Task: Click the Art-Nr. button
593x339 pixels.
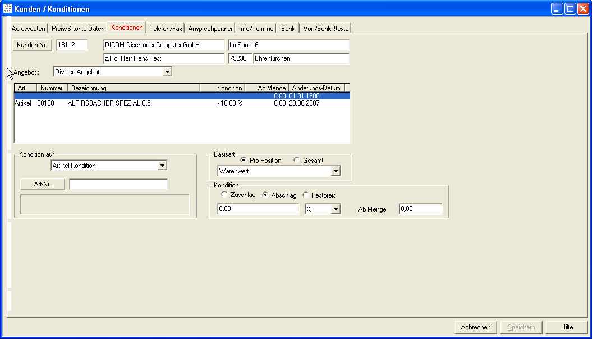Action: click(43, 184)
